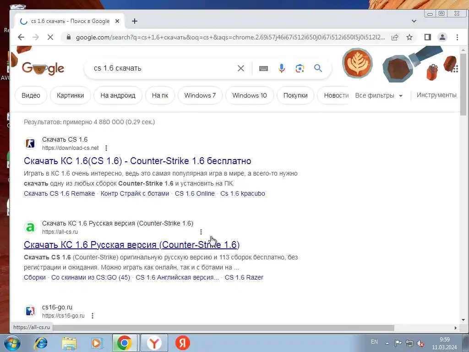
Task: Open more options for cs16-go.ru result
Action: (93, 315)
